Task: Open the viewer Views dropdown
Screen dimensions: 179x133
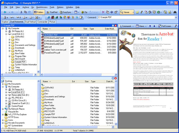Action: (141, 26)
